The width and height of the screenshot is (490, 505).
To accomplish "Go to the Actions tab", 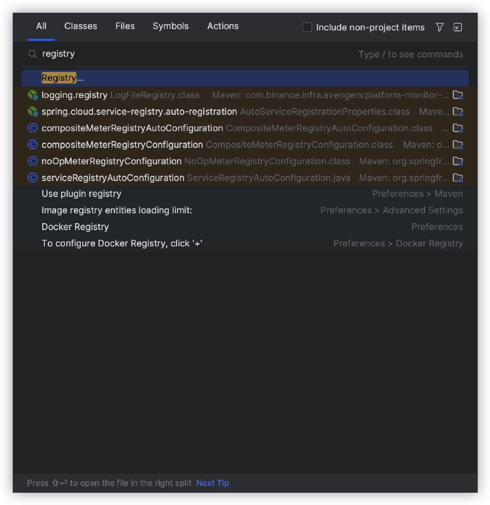I will click(x=223, y=26).
